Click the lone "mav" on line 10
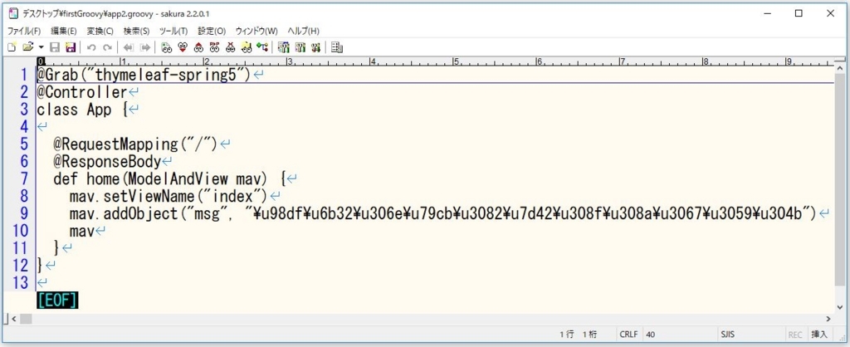This screenshot has height=347, width=850. pos(82,231)
